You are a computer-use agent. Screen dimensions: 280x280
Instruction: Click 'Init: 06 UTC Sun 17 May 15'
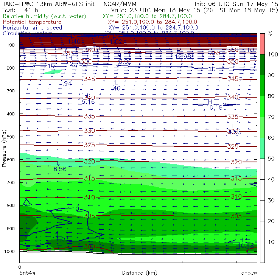(x=236, y=4)
